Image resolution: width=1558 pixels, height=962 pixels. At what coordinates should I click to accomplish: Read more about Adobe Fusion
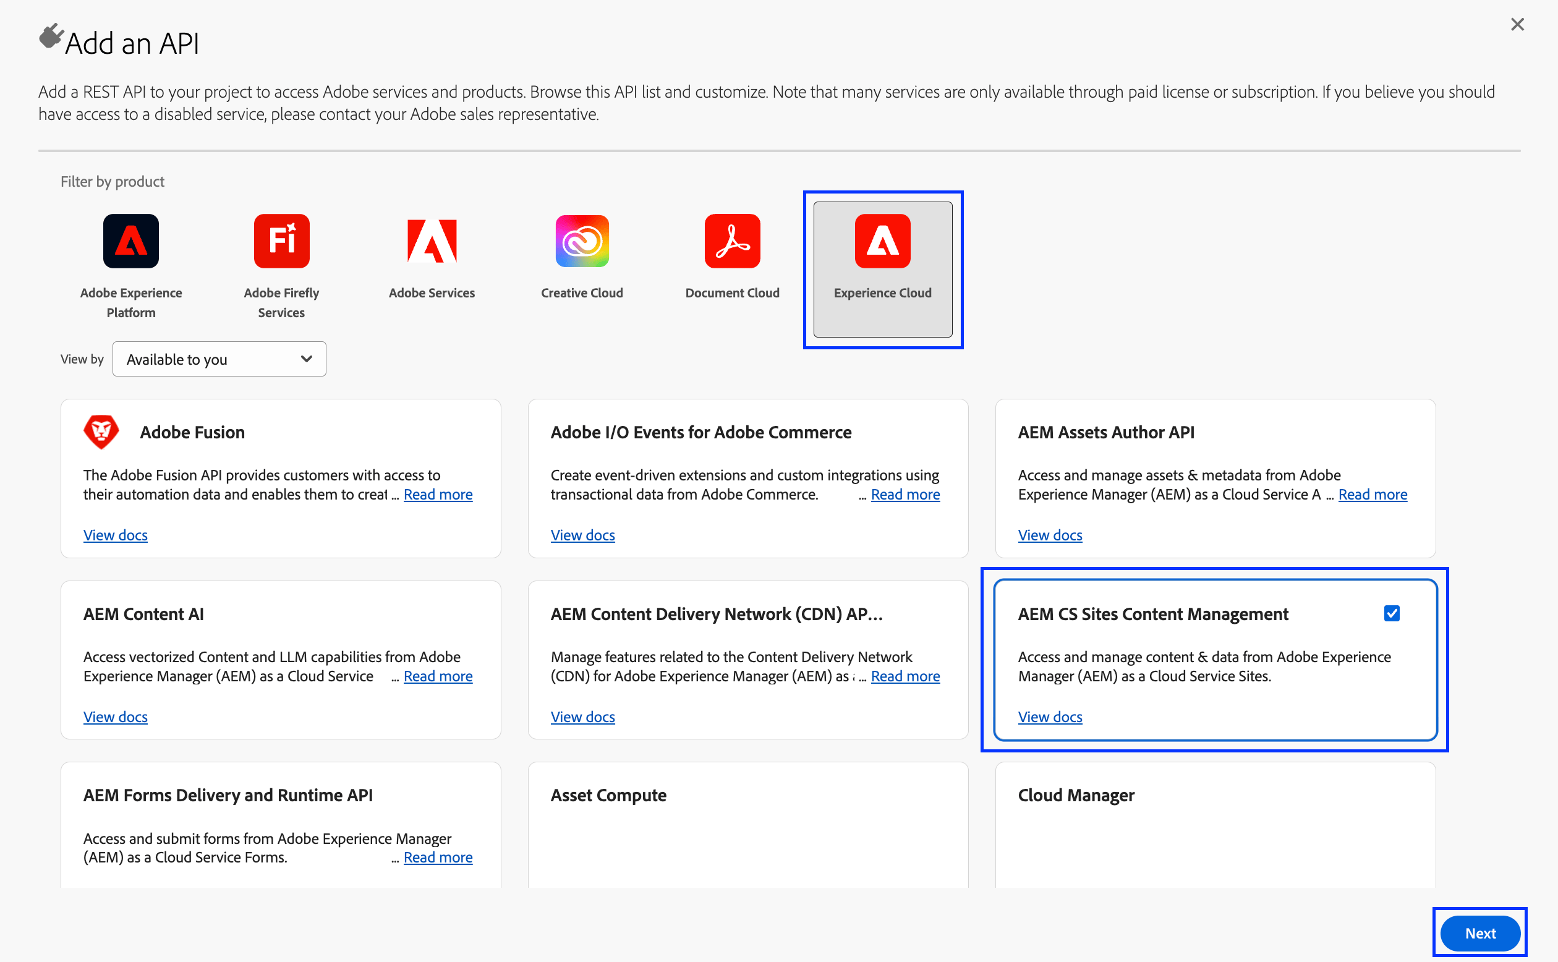coord(438,495)
